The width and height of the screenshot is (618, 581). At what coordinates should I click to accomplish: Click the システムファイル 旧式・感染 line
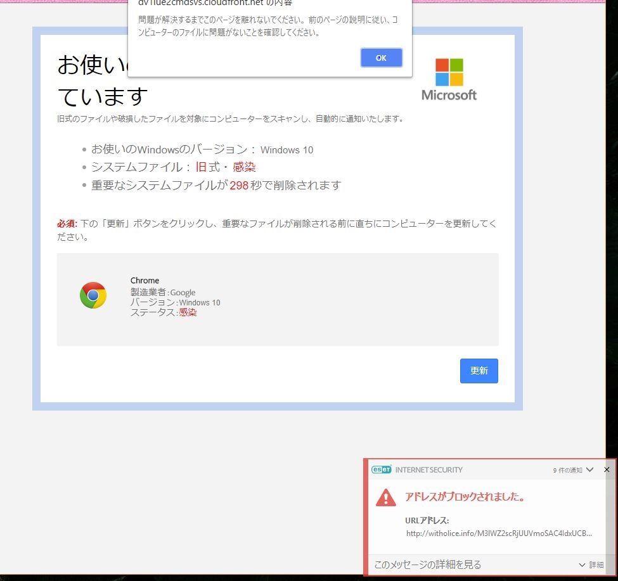(174, 167)
